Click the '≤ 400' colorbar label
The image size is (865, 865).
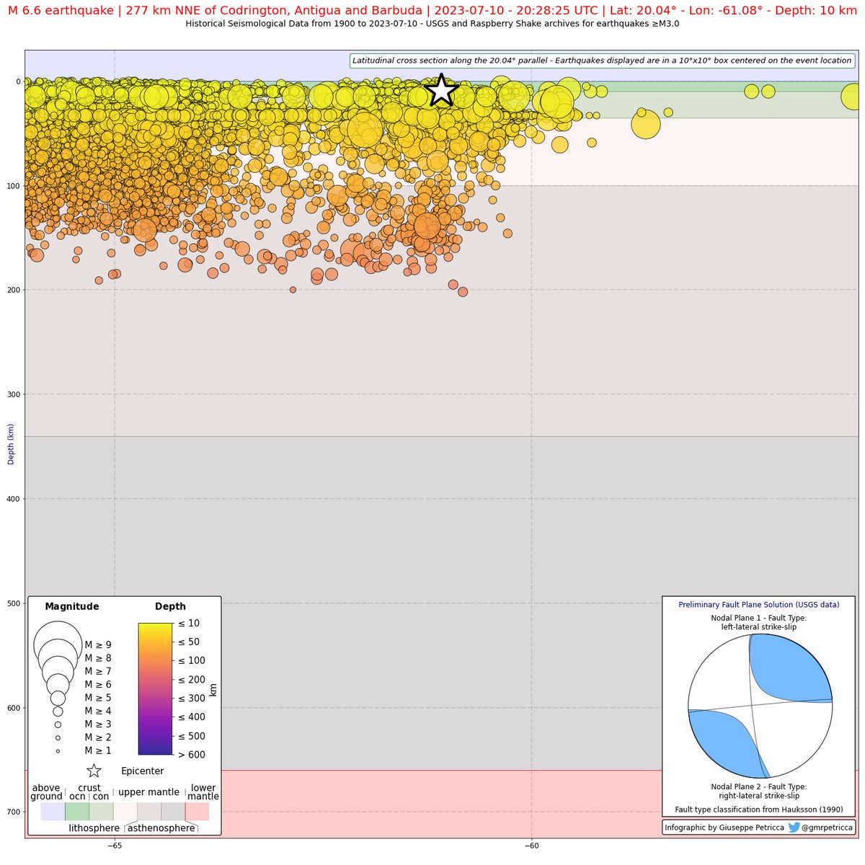click(192, 717)
